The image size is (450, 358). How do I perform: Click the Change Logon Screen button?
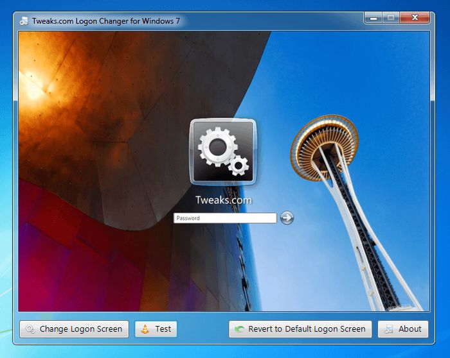(74, 329)
